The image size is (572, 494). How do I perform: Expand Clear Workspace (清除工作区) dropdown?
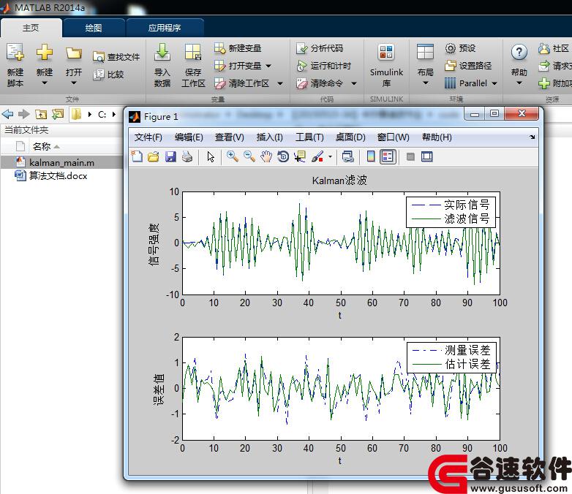280,83
